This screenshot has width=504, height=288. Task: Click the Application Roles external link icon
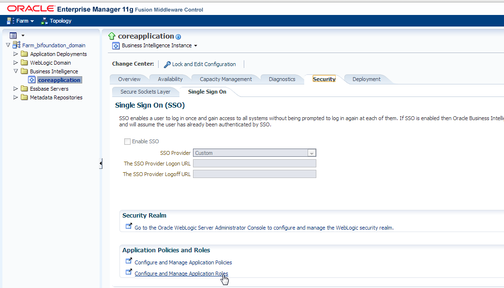pos(129,272)
